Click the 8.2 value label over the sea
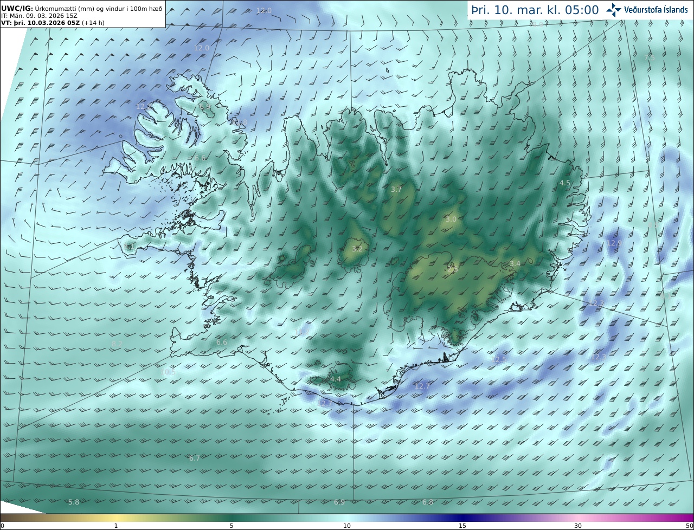 117,344
